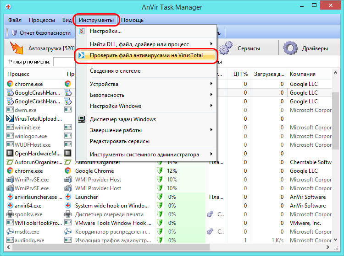Click the AutorunOrganizer process icon
Image resolution: width=344 pixels, height=256 pixels.
[10, 162]
